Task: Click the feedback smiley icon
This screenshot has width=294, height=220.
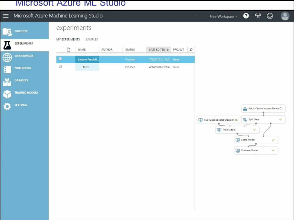Action: tap(270, 16)
